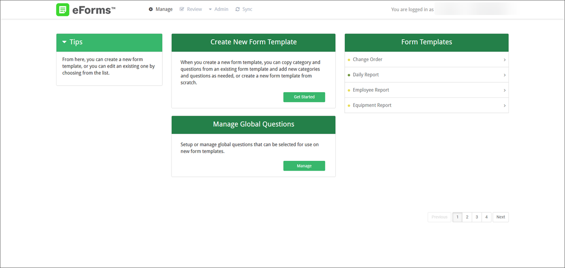This screenshot has width=565, height=268.
Task: Click the Form Templates heading
Action: pos(427,42)
